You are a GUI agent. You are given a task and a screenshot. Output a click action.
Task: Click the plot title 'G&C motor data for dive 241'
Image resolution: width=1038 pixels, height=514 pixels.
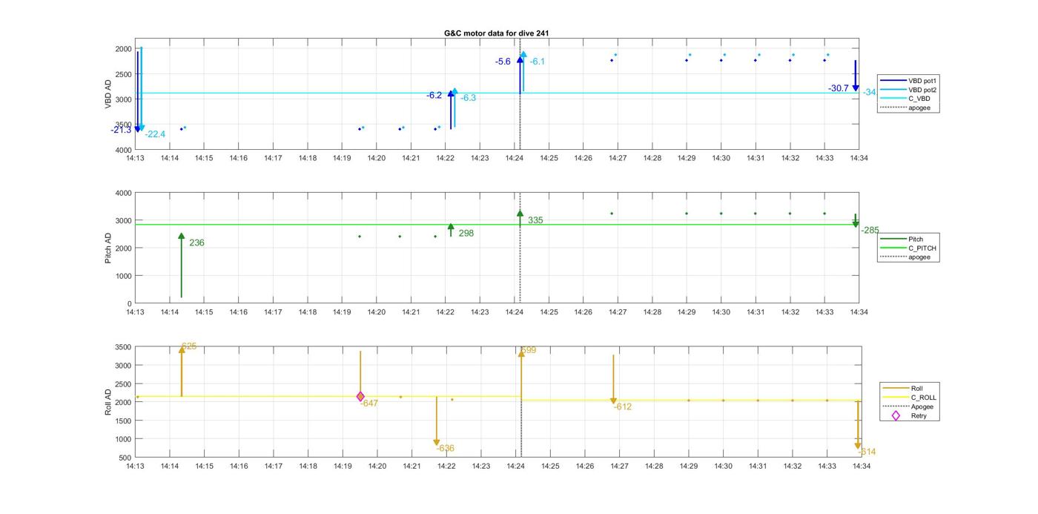[496, 33]
